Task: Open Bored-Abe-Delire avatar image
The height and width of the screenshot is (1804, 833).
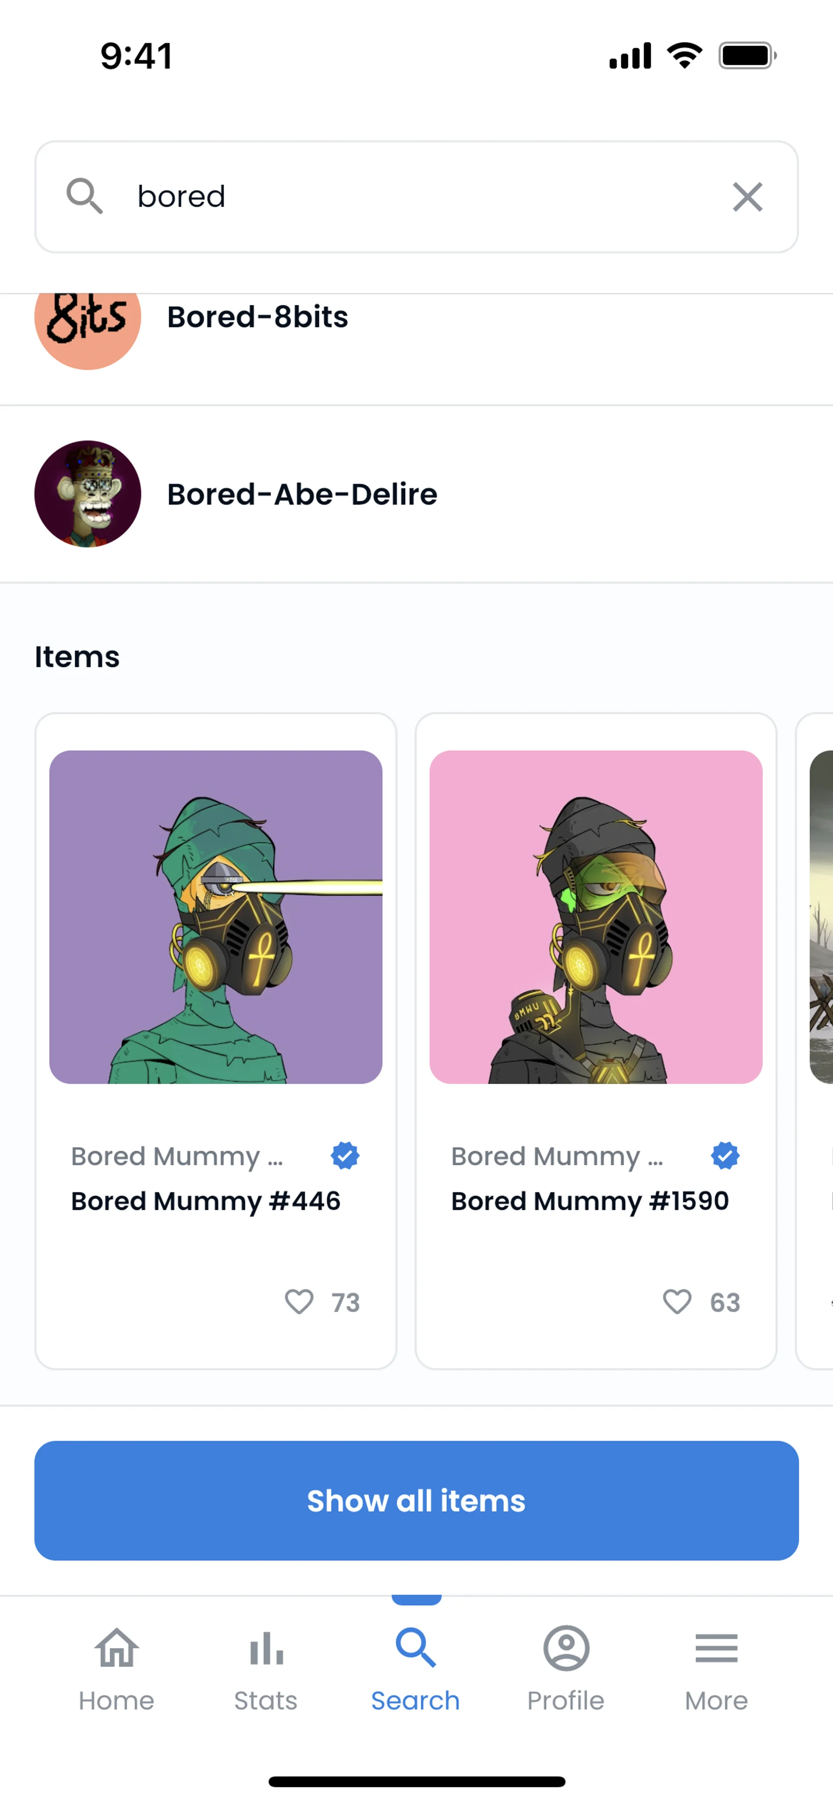Action: tap(88, 494)
